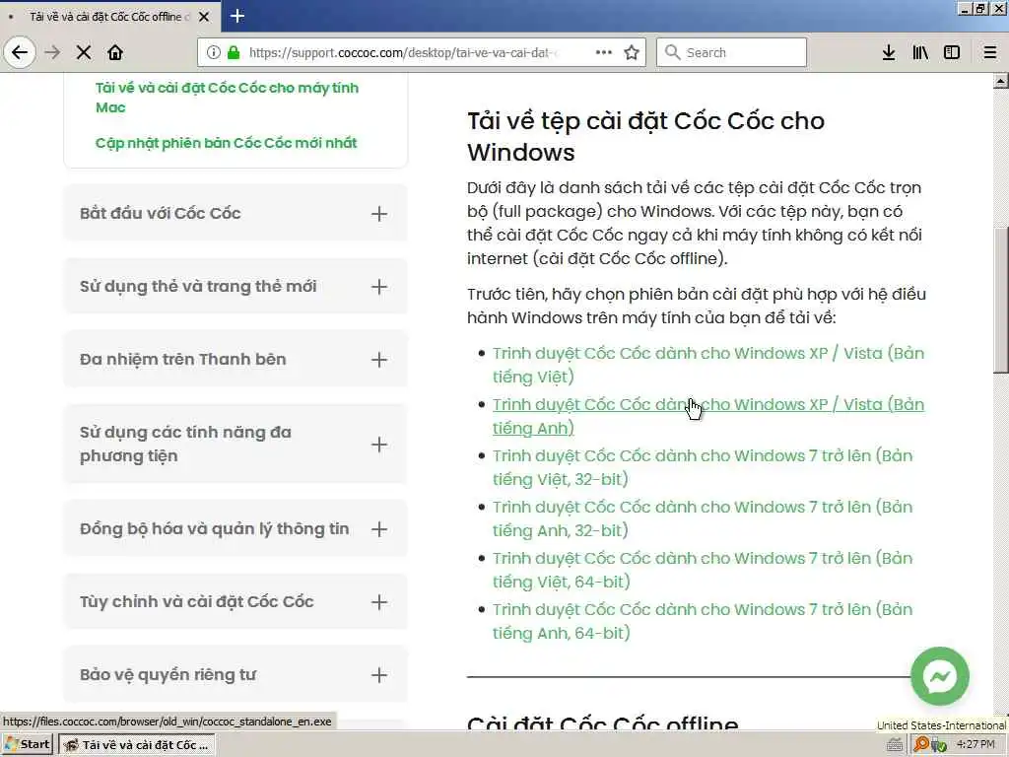Click the Forward arrow button
Image resolution: width=1009 pixels, height=757 pixels.
(52, 52)
